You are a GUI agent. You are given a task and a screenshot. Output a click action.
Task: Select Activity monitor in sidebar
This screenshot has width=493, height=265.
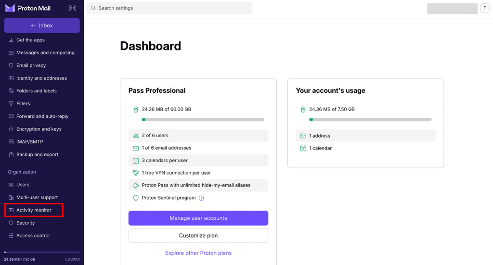34,210
